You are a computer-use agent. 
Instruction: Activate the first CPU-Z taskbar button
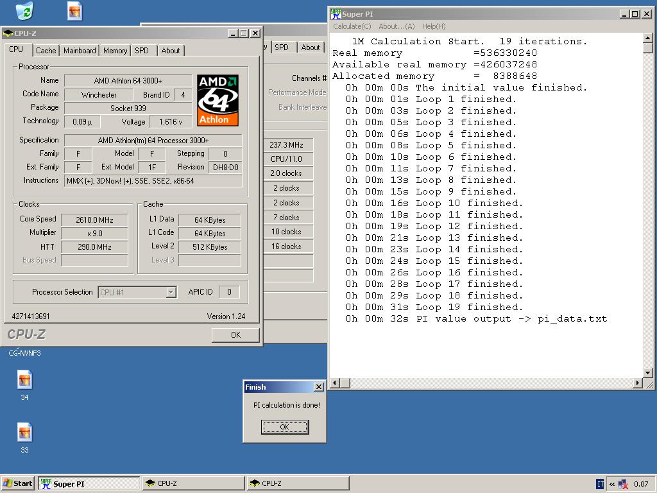193,483
